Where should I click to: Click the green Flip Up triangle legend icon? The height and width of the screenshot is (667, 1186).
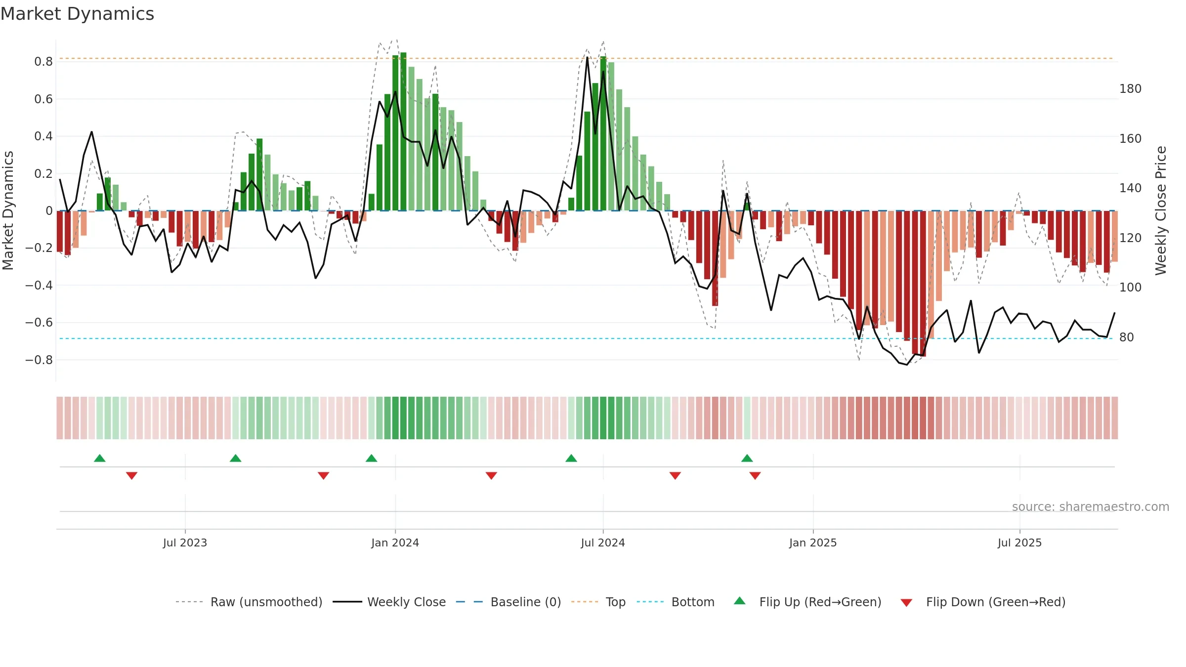point(740,601)
